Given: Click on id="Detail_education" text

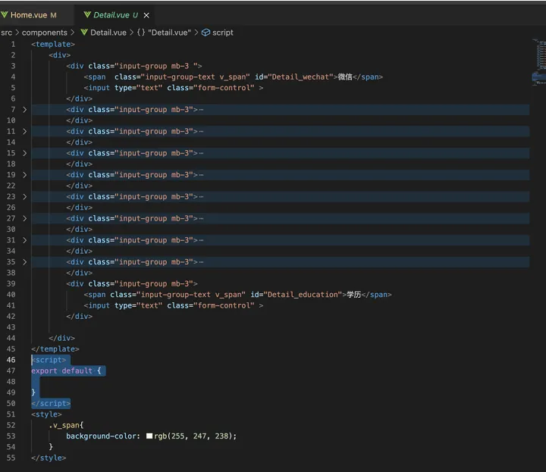Looking at the screenshot, I should 296,295.
